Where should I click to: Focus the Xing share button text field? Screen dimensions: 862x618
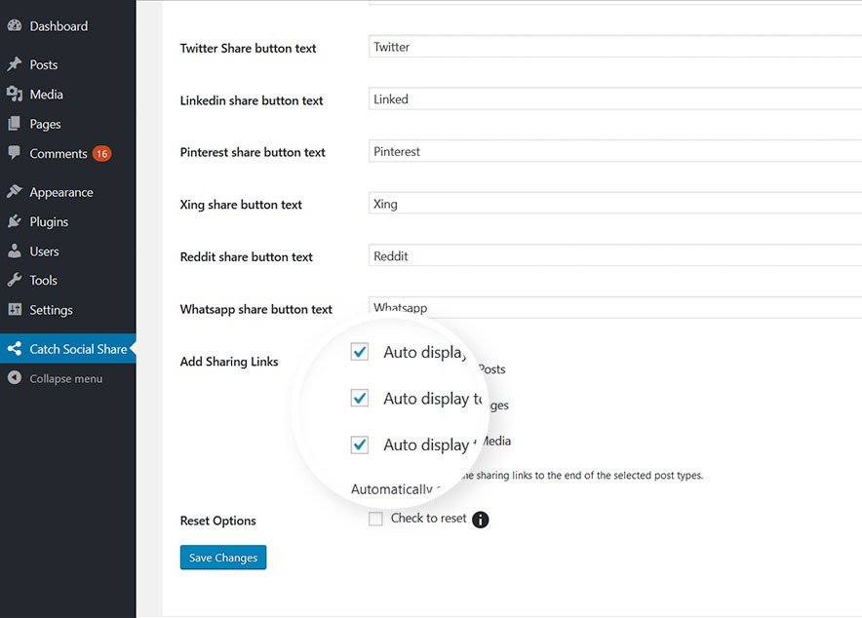pyautogui.click(x=615, y=204)
